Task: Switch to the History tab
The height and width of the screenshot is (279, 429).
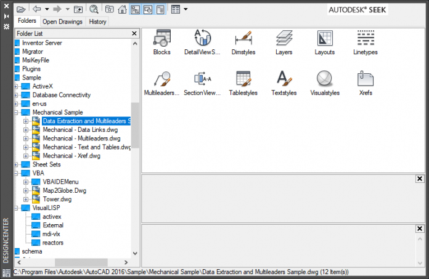Action: (97, 22)
